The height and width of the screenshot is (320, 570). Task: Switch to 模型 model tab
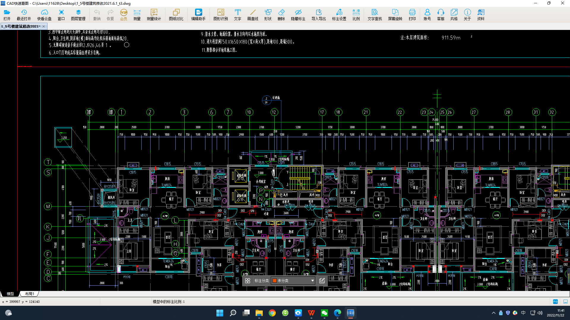pyautogui.click(x=10, y=294)
